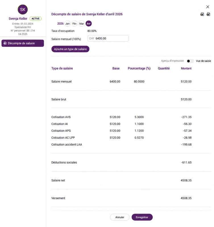Toggle between Aperçu d'impression and Vue de saisie

pyautogui.click(x=190, y=61)
